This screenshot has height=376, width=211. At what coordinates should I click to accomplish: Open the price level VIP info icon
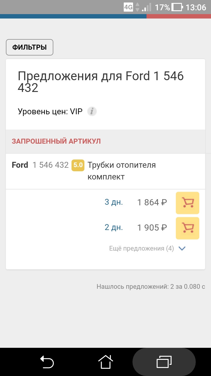coord(92,111)
